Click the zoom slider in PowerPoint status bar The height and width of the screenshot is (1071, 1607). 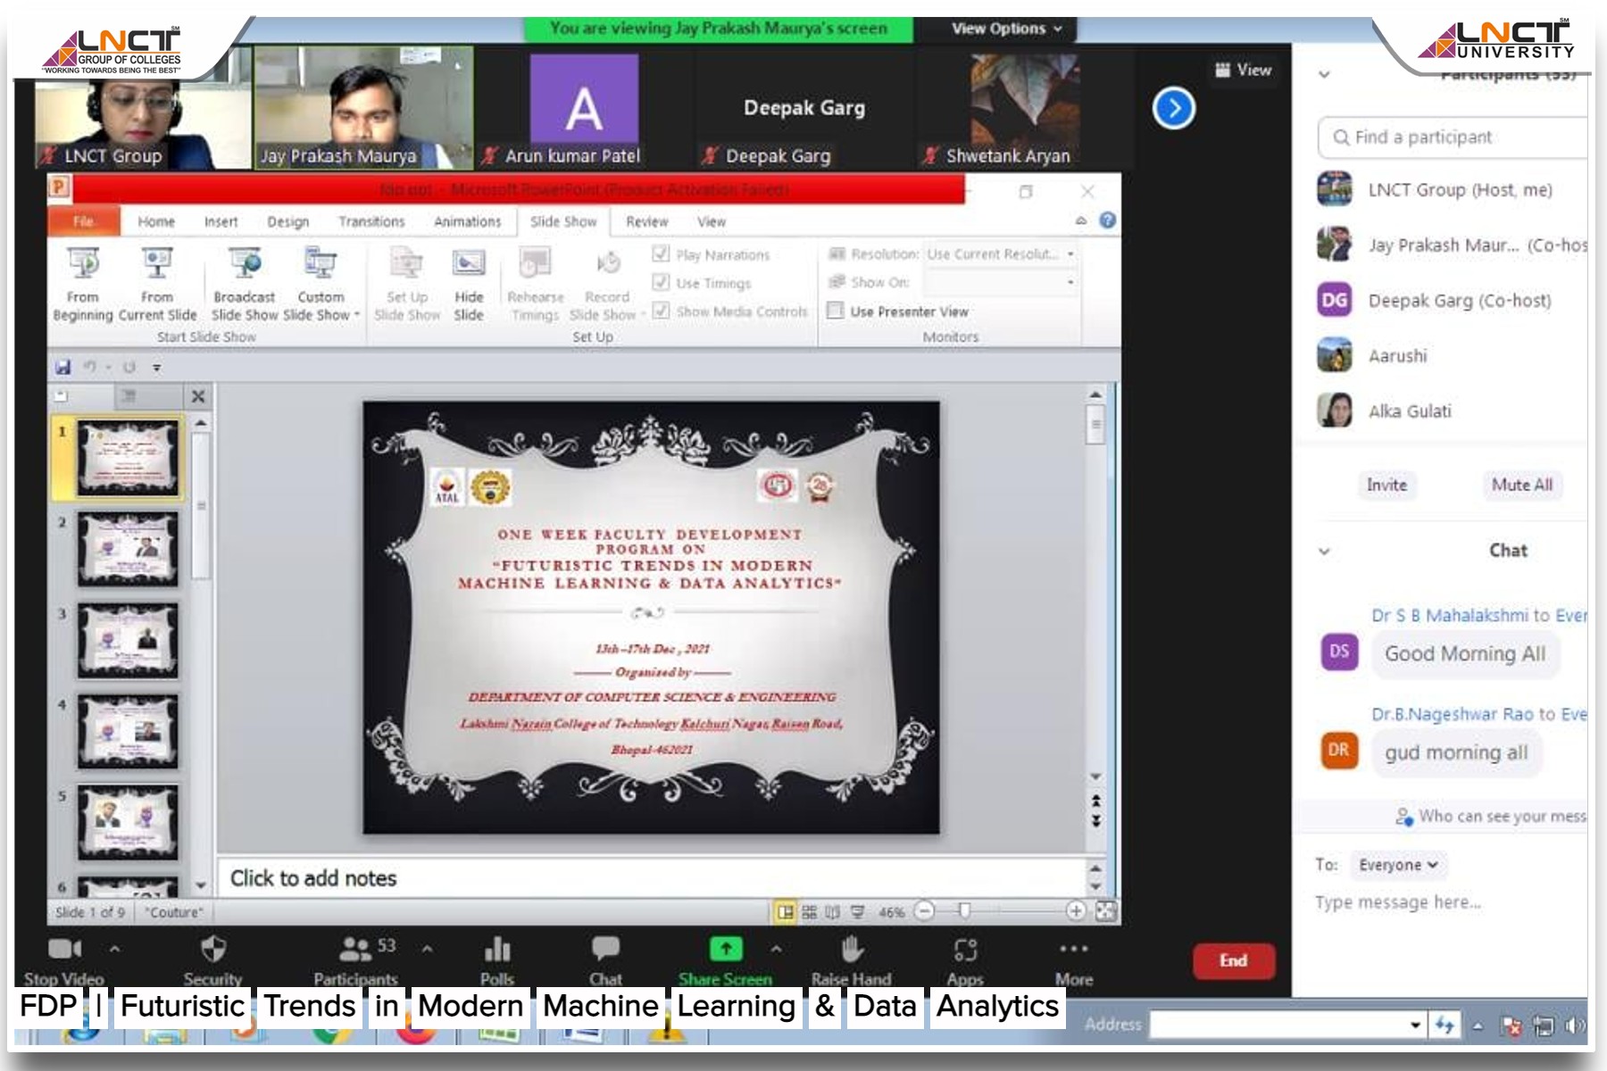[964, 911]
